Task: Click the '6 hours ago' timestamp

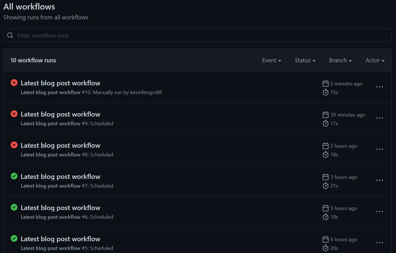Action: click(344, 240)
